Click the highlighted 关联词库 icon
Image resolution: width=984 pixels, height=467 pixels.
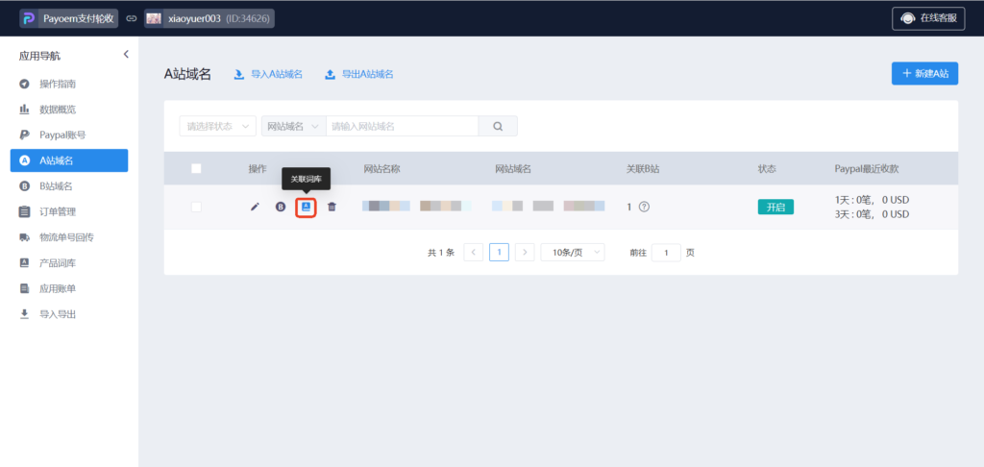tap(306, 207)
